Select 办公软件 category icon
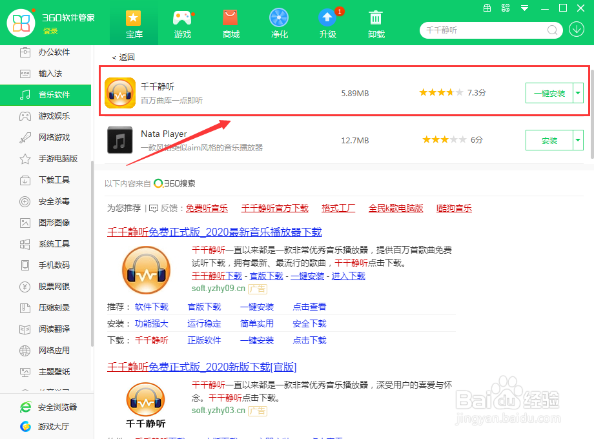594x439 pixels. click(25, 52)
